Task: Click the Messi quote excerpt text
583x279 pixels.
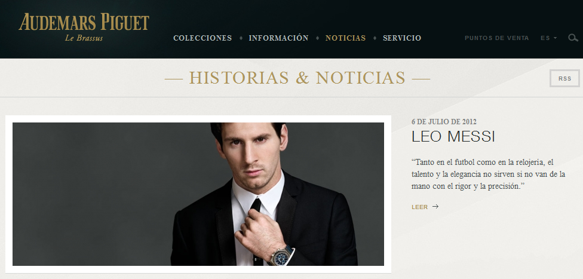Action: (x=488, y=174)
